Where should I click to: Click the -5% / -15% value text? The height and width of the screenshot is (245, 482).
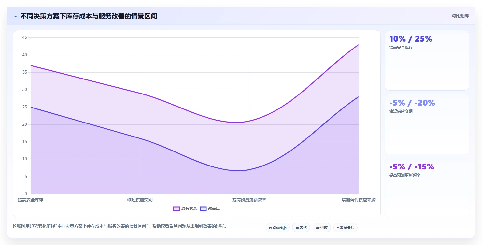412,166
